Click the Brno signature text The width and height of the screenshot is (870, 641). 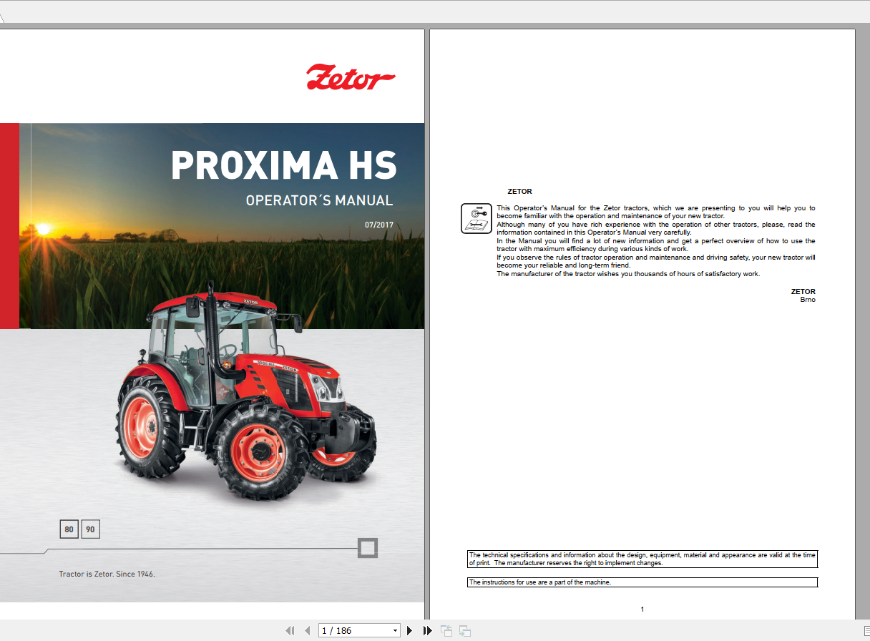pyautogui.click(x=808, y=300)
